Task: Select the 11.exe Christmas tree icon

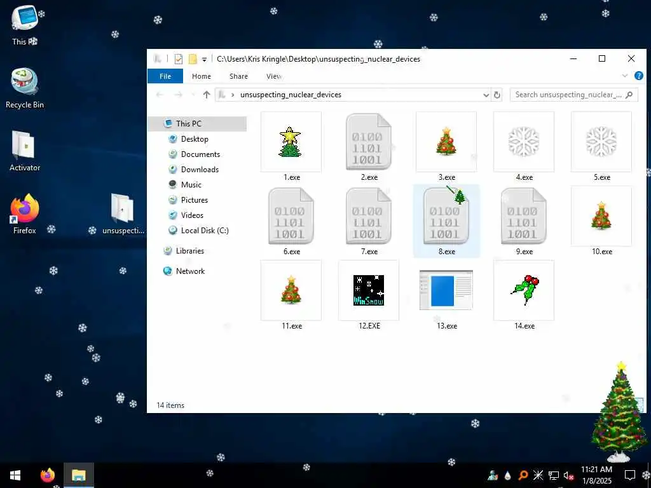Action: pos(291,290)
